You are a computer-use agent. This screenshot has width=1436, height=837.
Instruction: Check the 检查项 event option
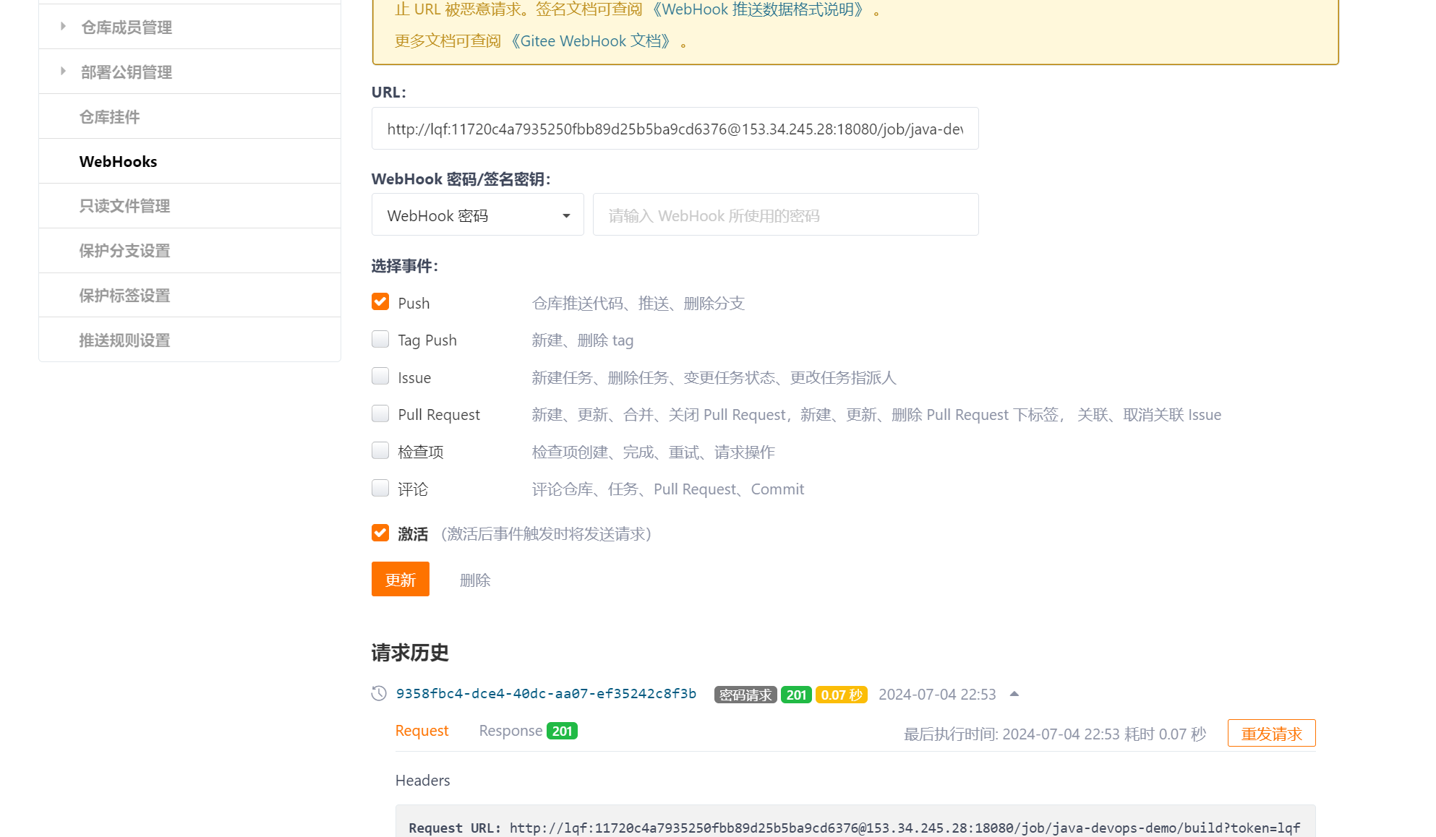tap(380, 450)
